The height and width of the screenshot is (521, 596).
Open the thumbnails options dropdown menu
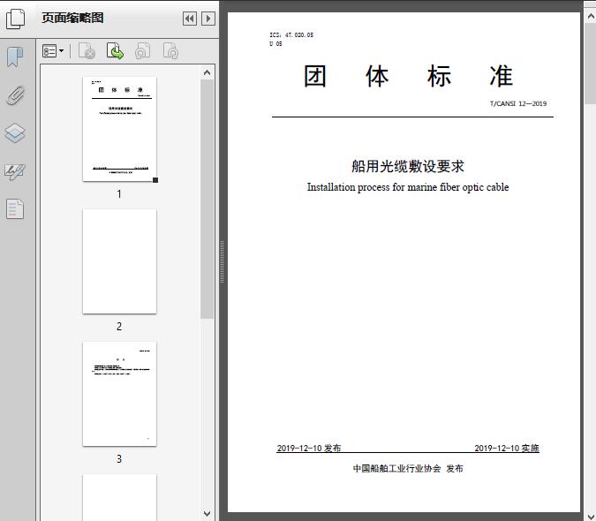coord(53,52)
